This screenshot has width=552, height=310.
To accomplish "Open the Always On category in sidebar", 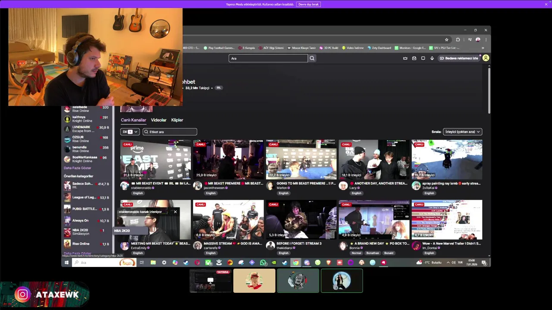I will point(86,221).
